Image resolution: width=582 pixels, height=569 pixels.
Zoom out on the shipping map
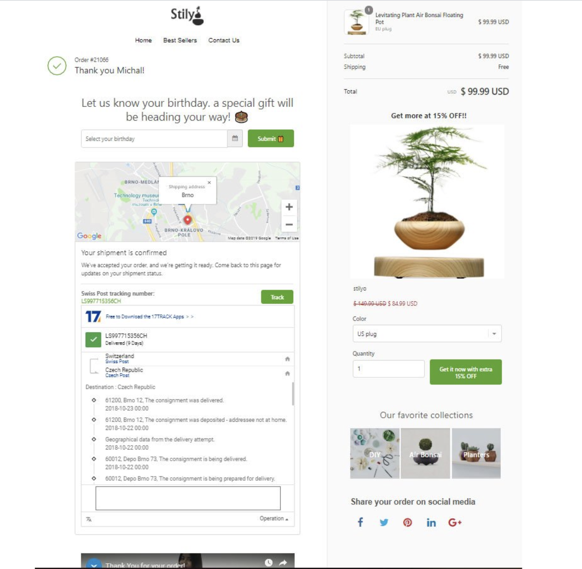289,224
